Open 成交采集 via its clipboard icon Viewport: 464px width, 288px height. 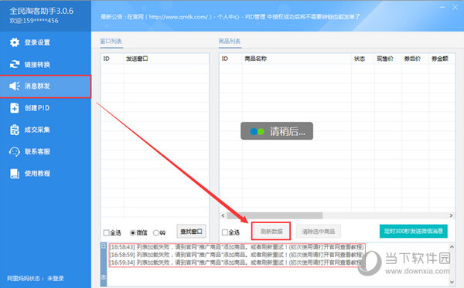pos(15,130)
